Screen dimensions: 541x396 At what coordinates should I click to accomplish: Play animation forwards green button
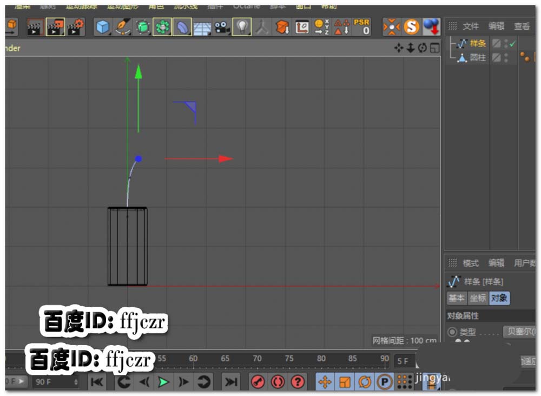163,382
